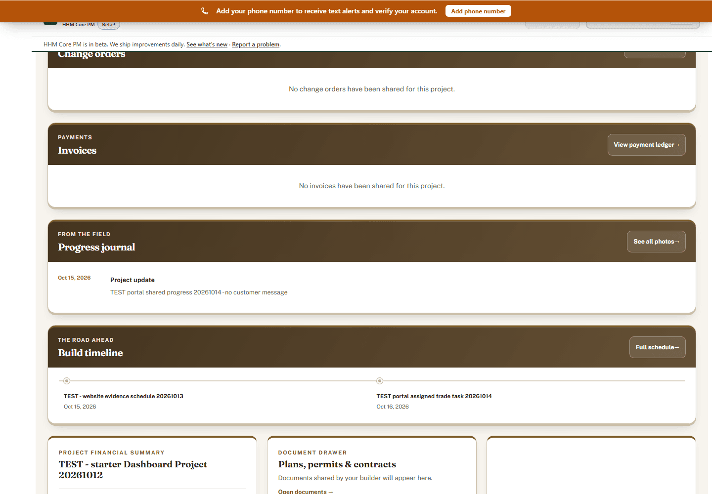Click the 'Build timeline' heading
The image size is (712, 494).
pyautogui.click(x=90, y=353)
